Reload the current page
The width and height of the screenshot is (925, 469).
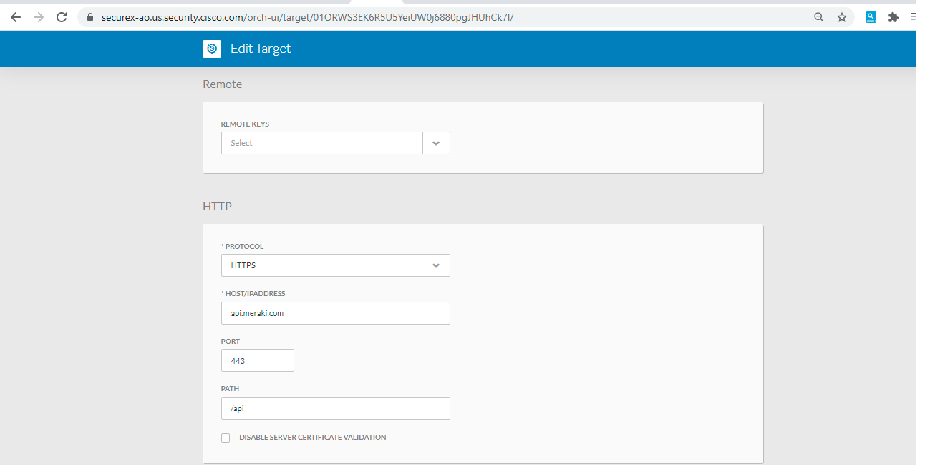point(62,17)
